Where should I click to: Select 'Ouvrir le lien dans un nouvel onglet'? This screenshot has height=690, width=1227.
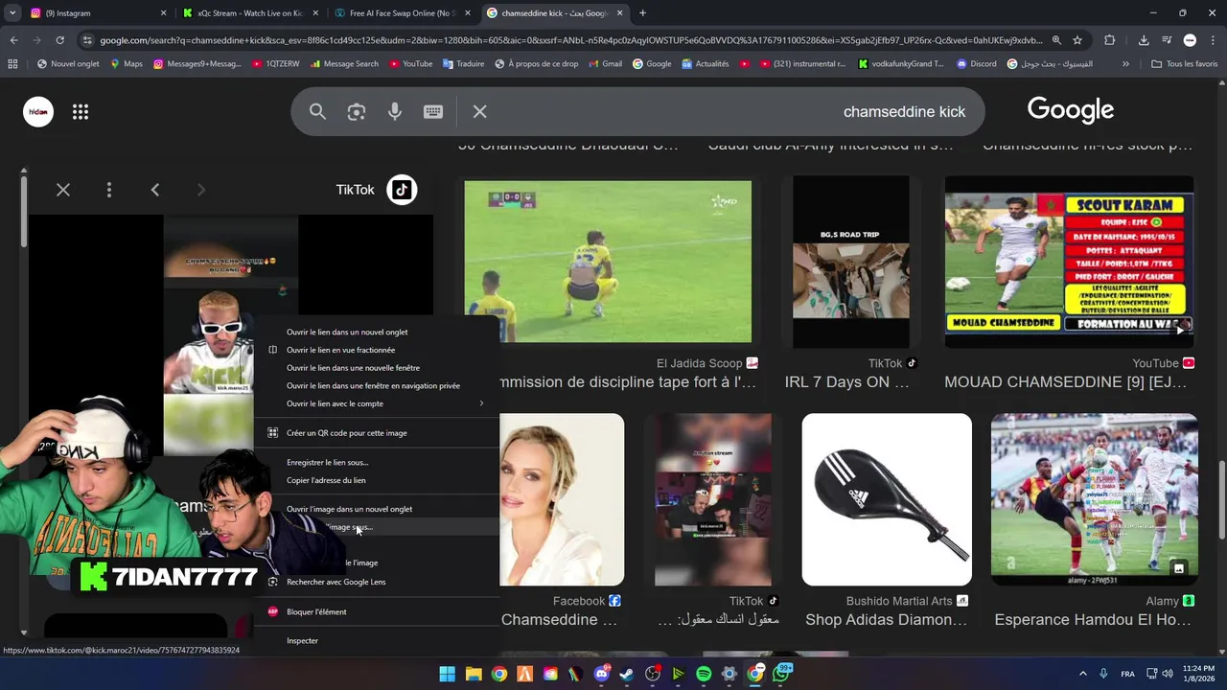(x=376, y=332)
